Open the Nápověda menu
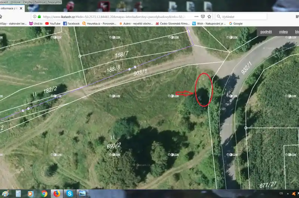 (54, 2)
